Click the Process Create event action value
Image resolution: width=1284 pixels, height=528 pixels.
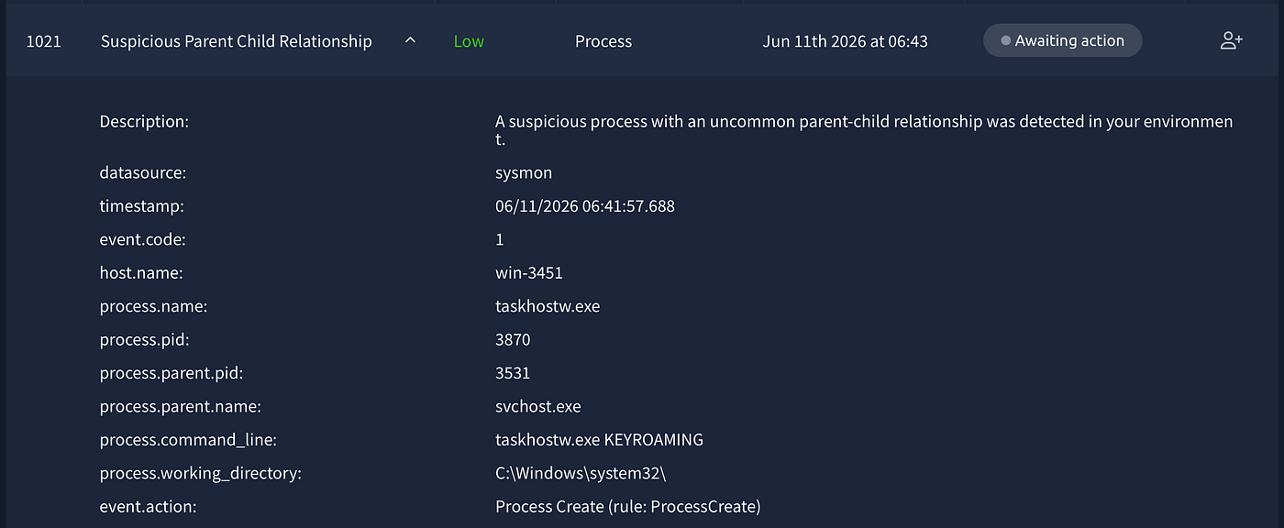point(628,506)
